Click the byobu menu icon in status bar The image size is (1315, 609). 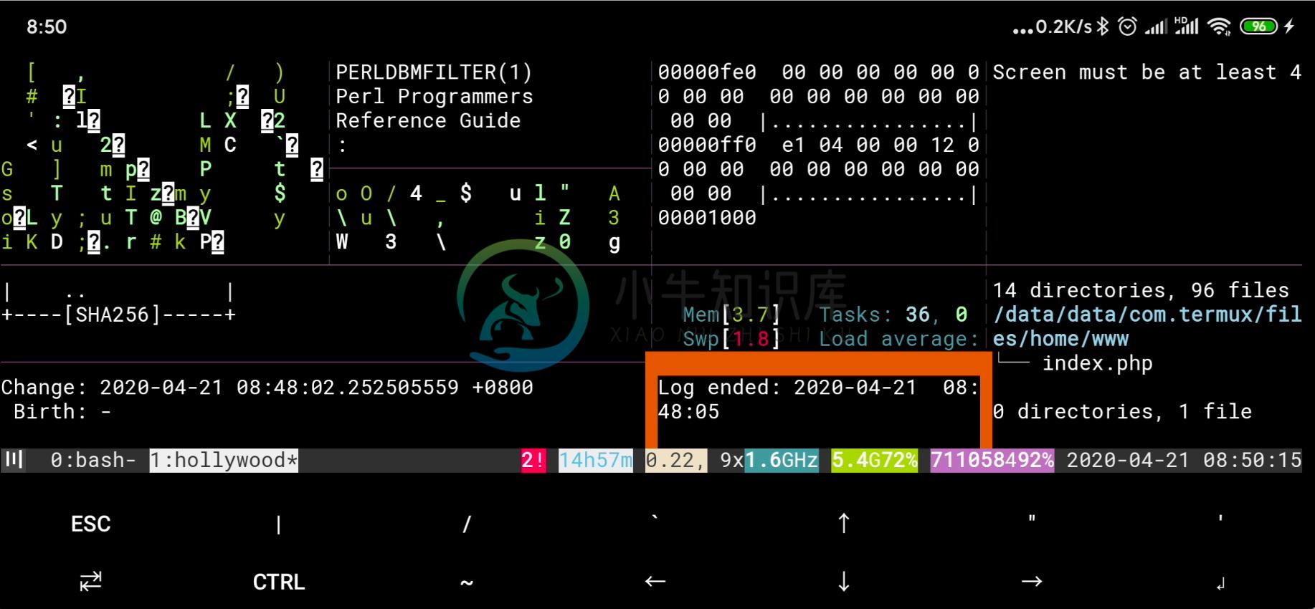click(14, 459)
